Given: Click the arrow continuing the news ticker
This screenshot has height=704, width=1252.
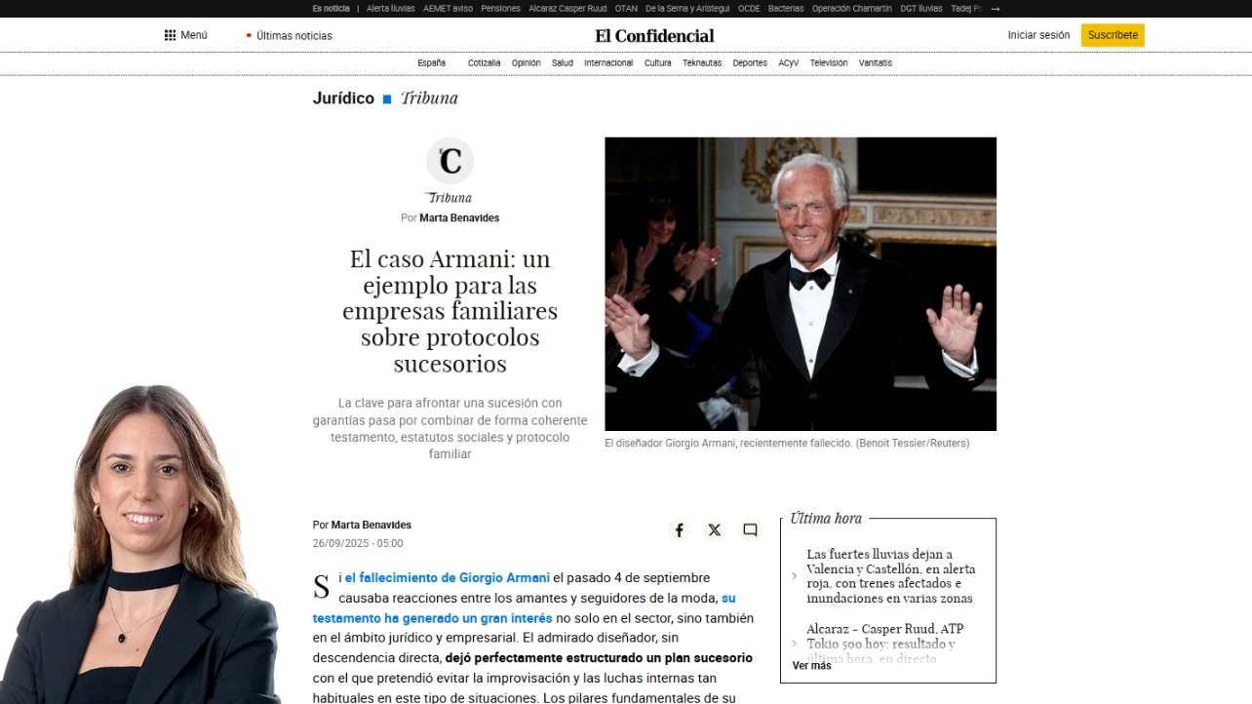Looking at the screenshot, I should pos(995,8).
